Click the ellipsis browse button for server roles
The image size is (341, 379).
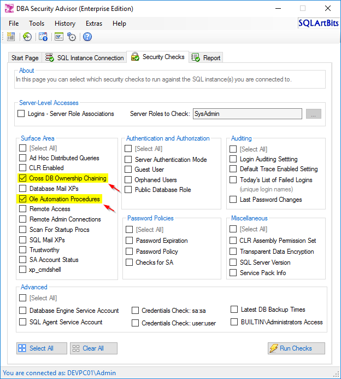coord(314,114)
